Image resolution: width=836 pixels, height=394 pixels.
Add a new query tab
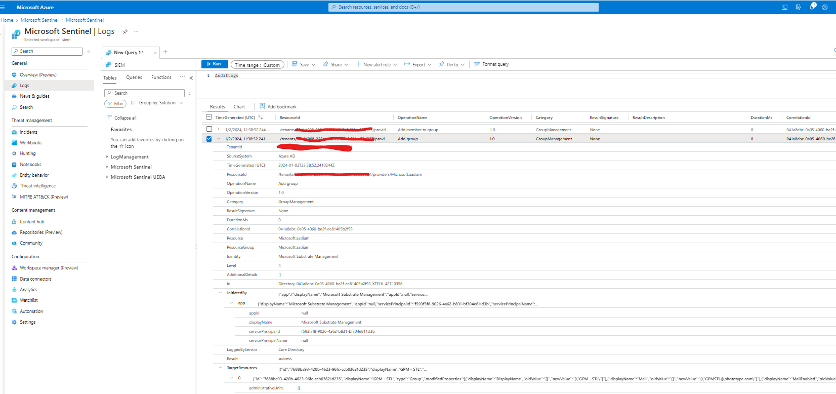(165, 52)
